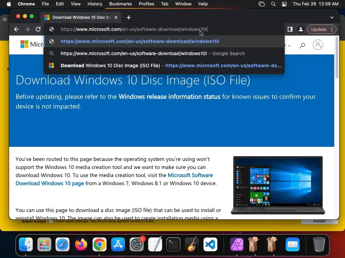This screenshot has width=345, height=258.
Task: Click the Windows 10 laptop image
Action: 278,185
